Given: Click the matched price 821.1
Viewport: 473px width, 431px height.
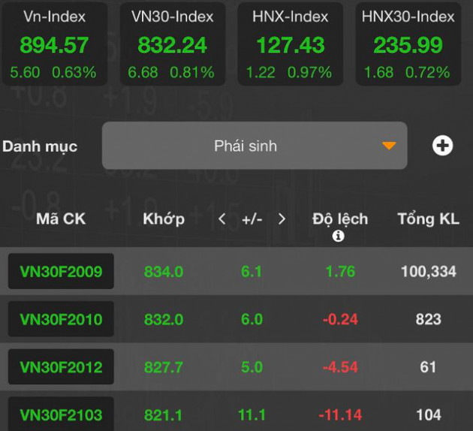Looking at the screenshot, I should click(x=163, y=415).
